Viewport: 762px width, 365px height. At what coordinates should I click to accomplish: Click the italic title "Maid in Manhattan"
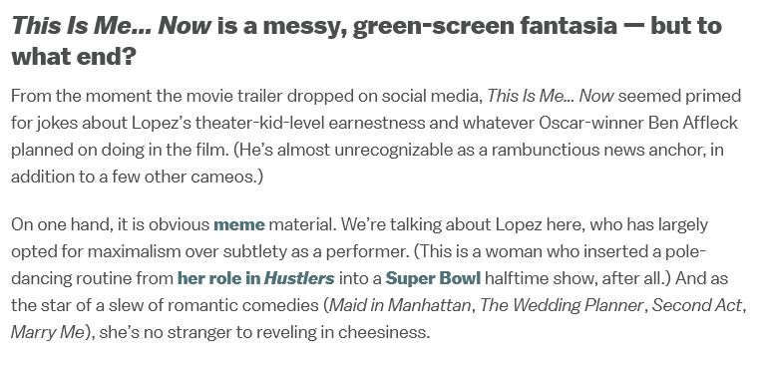pos(400,306)
